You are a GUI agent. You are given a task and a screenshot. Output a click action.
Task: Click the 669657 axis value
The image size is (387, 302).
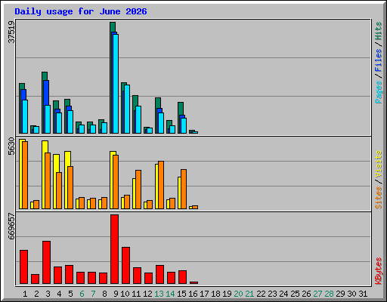[x=11, y=226]
